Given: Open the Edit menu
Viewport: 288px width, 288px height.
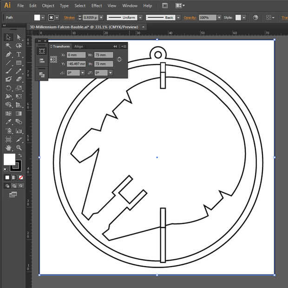Looking at the screenshot, I should click(33, 6).
